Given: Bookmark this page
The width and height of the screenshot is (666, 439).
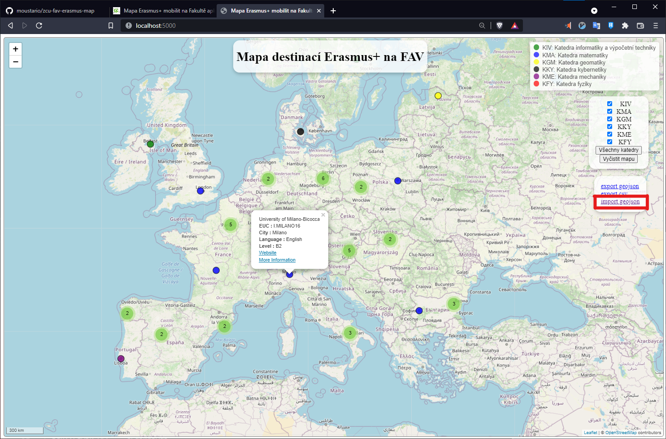Looking at the screenshot, I should [x=111, y=26].
